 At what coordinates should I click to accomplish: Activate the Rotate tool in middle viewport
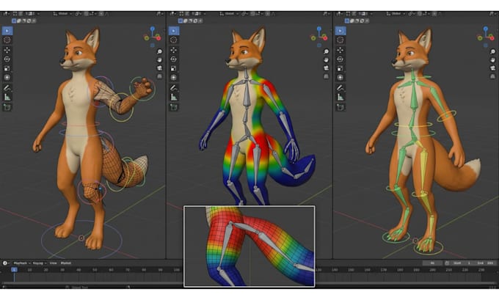[173, 59]
